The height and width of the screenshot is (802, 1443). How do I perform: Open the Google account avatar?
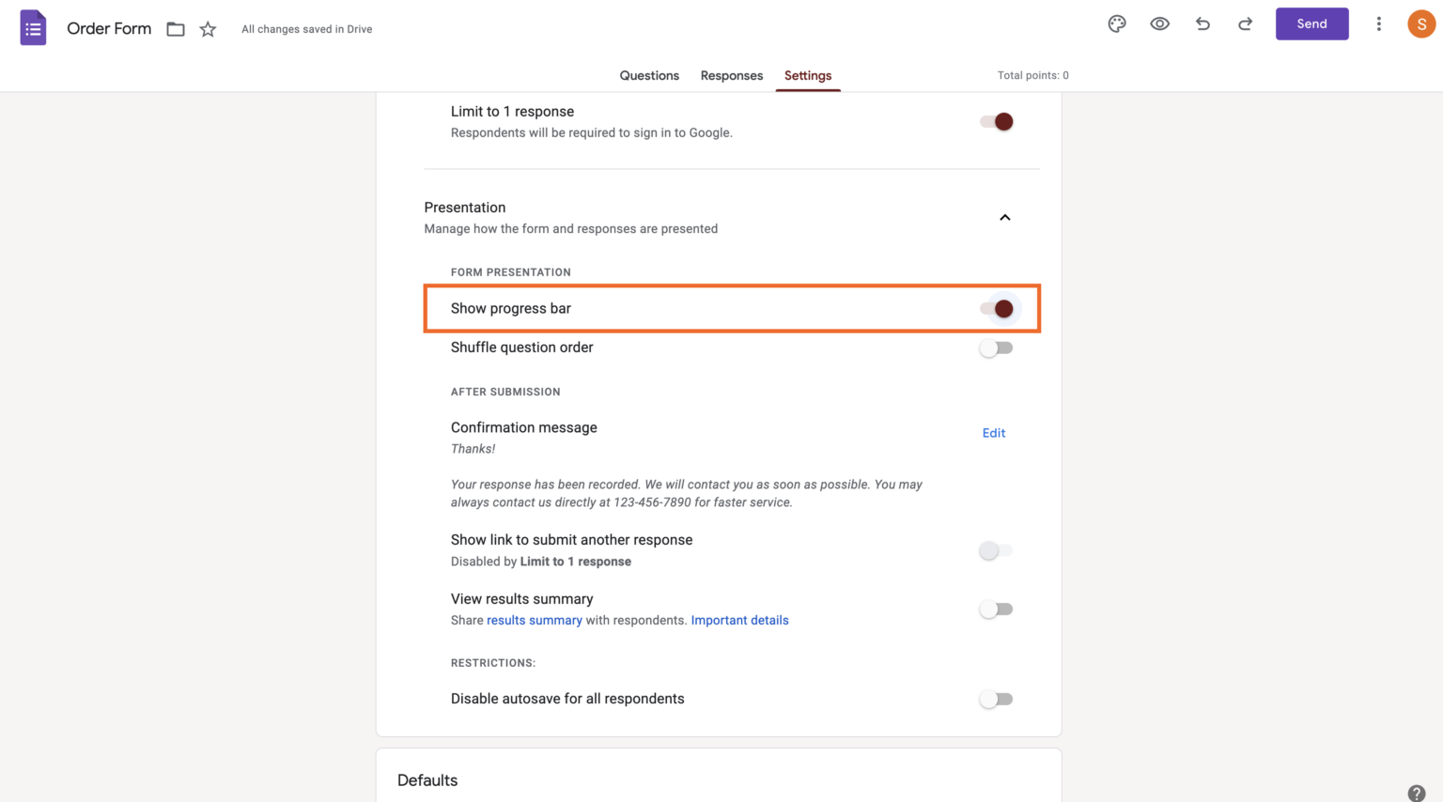tap(1421, 23)
